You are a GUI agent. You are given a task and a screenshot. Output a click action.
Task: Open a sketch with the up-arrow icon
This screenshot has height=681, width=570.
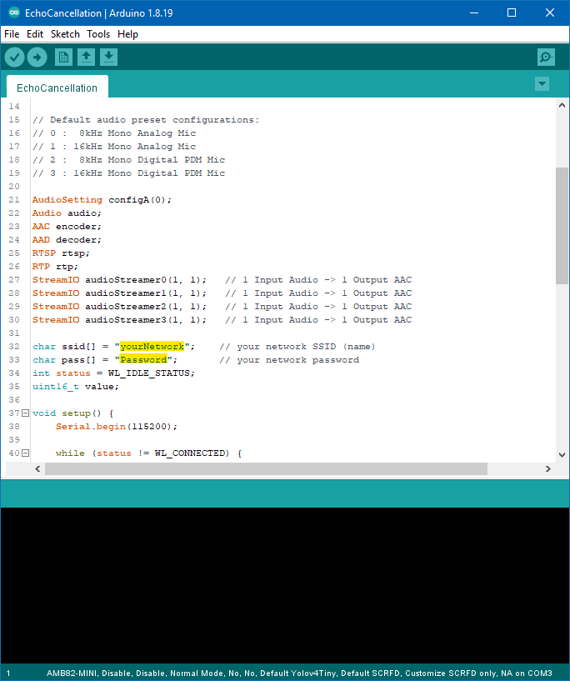[x=86, y=57]
